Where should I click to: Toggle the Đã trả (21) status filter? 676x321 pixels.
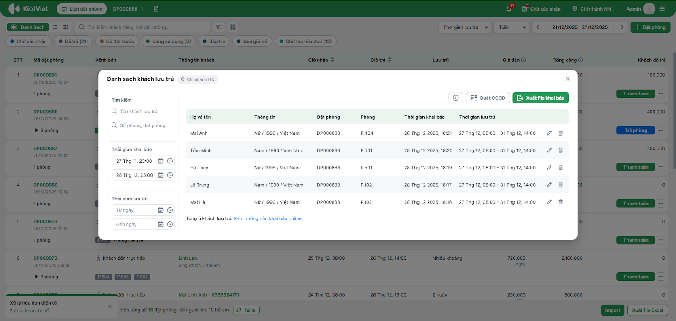73,41
